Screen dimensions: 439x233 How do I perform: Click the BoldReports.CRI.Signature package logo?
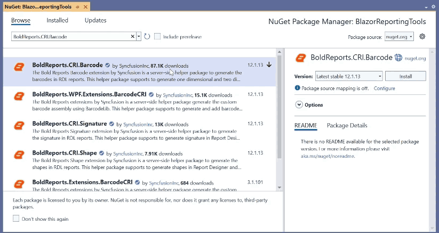coord(19,126)
